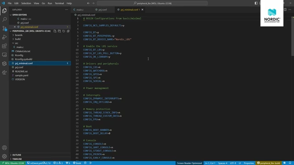Open the View menu

tap(36, 3)
